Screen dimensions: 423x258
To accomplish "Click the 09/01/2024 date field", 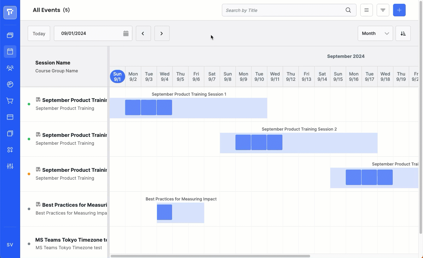I will pos(93,33).
